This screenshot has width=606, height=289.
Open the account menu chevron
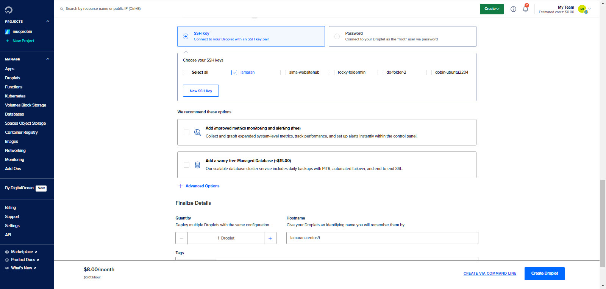click(x=589, y=9)
